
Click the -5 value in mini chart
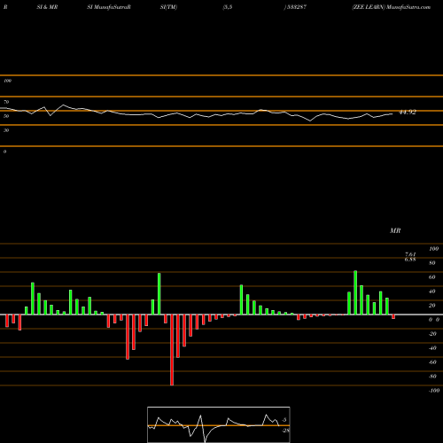(284, 420)
